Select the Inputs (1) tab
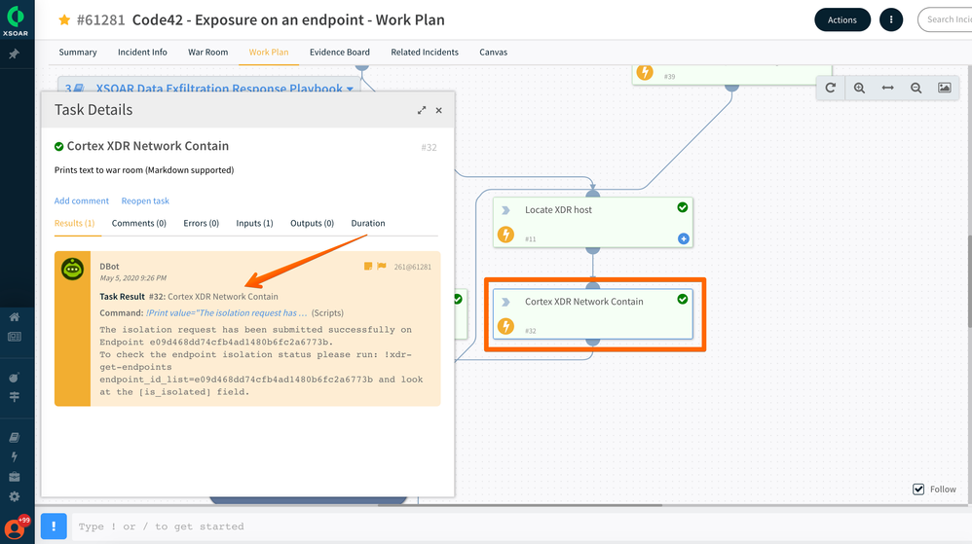Viewport: 972px width, 544px height. 254,223
